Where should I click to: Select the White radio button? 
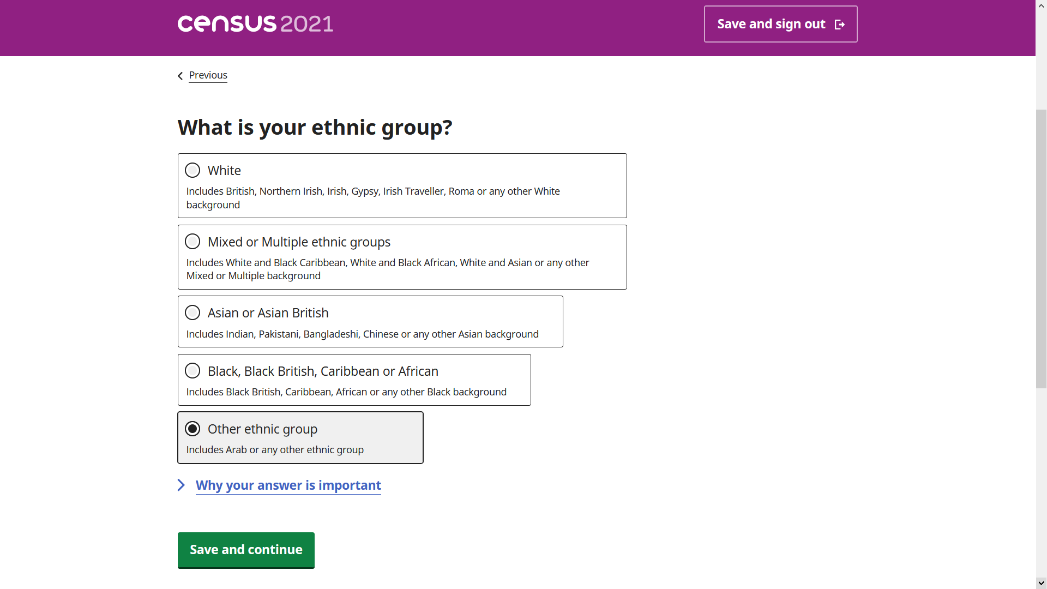192,170
